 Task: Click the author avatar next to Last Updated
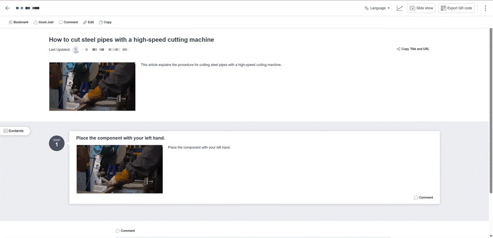point(76,50)
